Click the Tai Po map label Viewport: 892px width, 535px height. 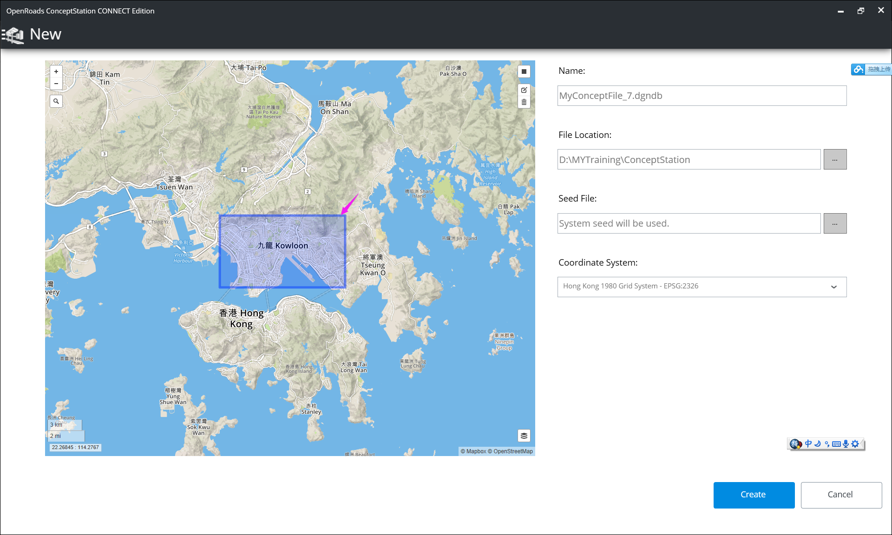pyautogui.click(x=249, y=68)
